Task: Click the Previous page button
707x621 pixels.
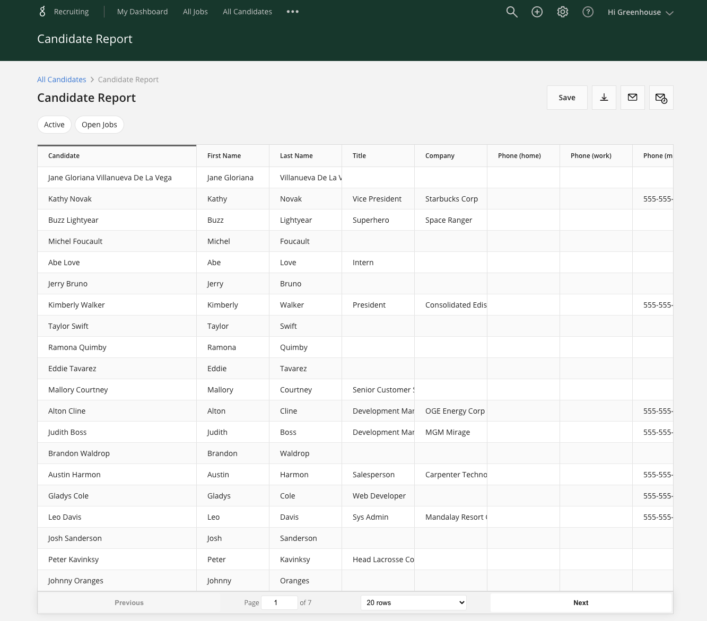Action: pyautogui.click(x=129, y=602)
